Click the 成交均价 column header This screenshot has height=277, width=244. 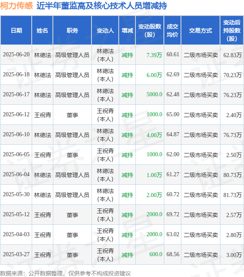tap(172, 30)
